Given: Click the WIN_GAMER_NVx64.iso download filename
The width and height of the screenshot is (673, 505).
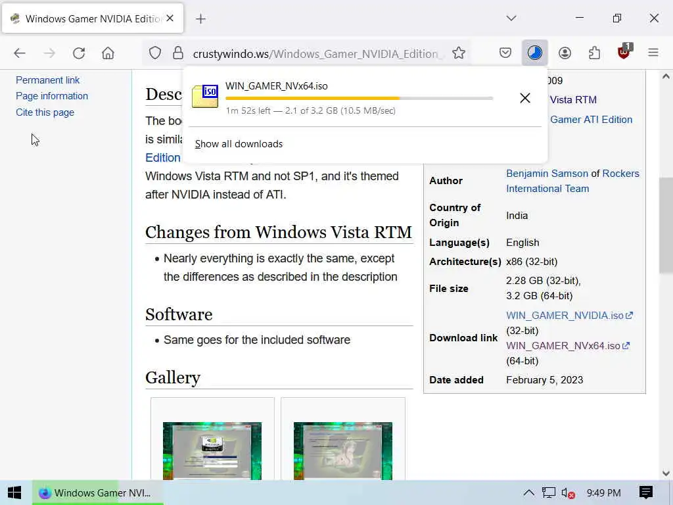Looking at the screenshot, I should 277,86.
